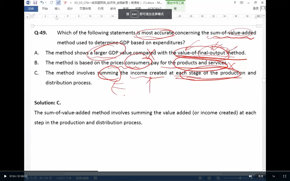Click the 'Q-49.' question number
Image resolution: width=290 pixels, height=181 pixels.
(x=41, y=33)
